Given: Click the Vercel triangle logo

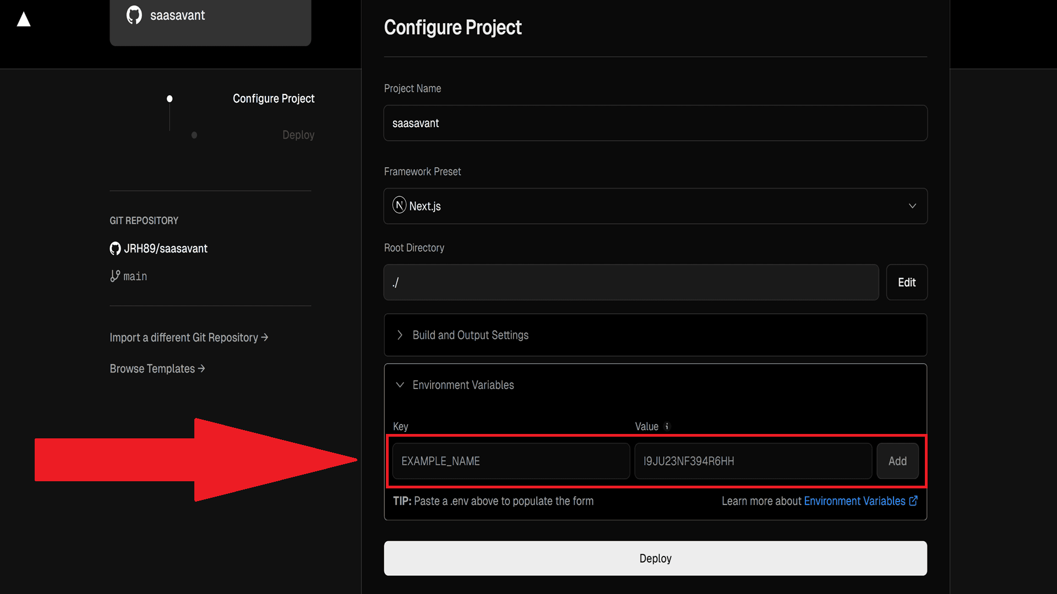Looking at the screenshot, I should click(24, 20).
